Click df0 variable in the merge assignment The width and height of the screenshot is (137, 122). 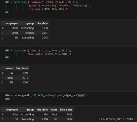pos(8,96)
